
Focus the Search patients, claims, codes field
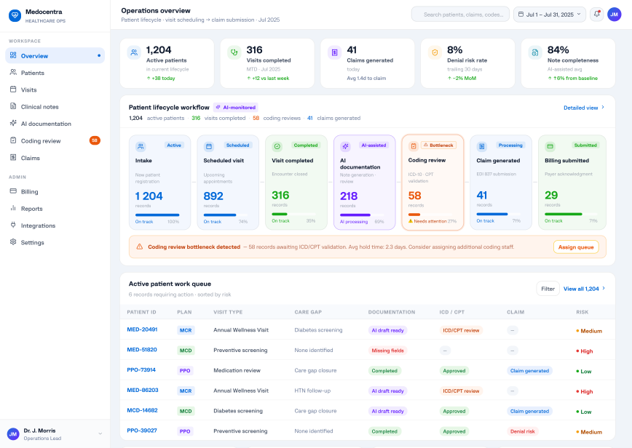tap(461, 15)
